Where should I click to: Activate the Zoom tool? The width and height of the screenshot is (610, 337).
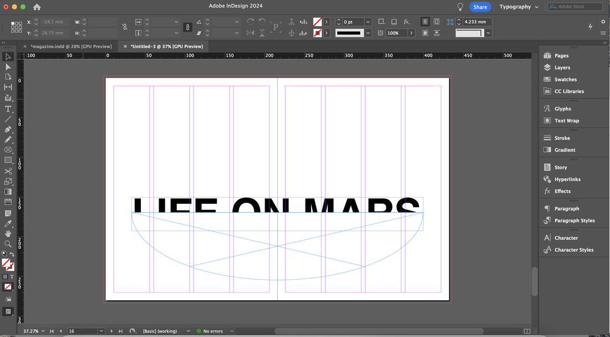[x=8, y=244]
